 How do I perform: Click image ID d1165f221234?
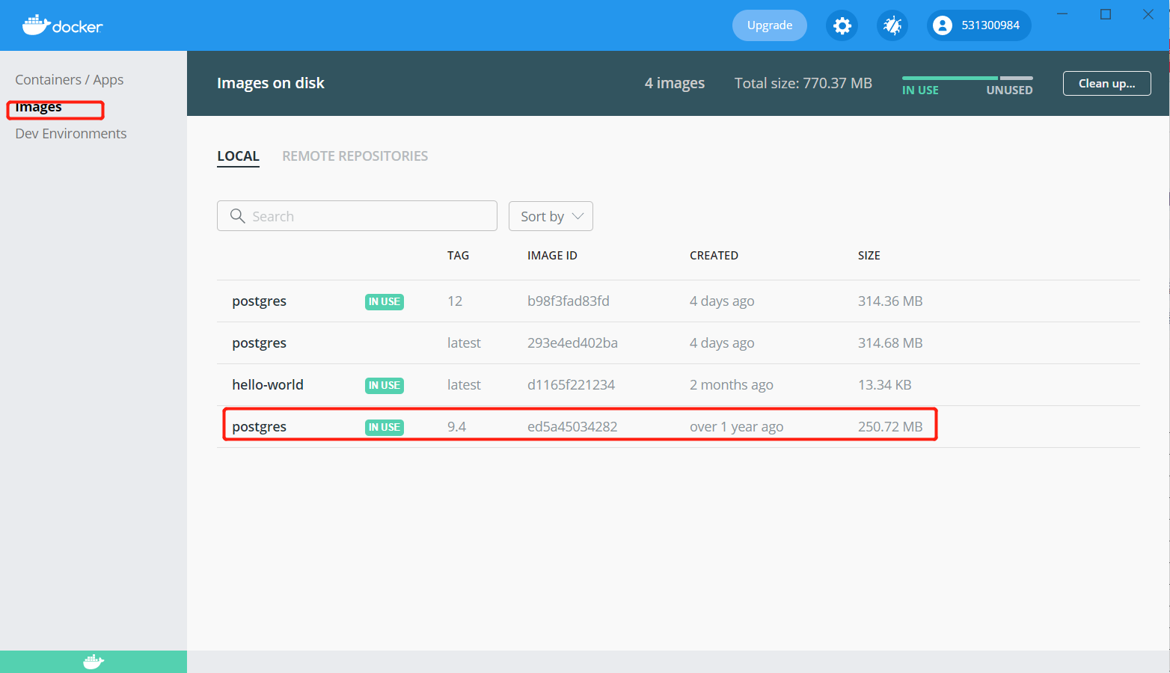(x=571, y=385)
